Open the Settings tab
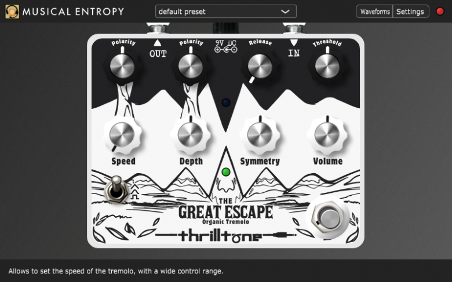The width and height of the screenshot is (452, 282). 410,12
